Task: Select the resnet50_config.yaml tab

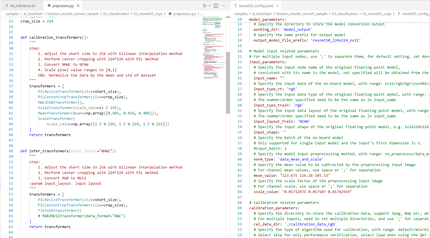Action: pyautogui.click(x=256, y=6)
